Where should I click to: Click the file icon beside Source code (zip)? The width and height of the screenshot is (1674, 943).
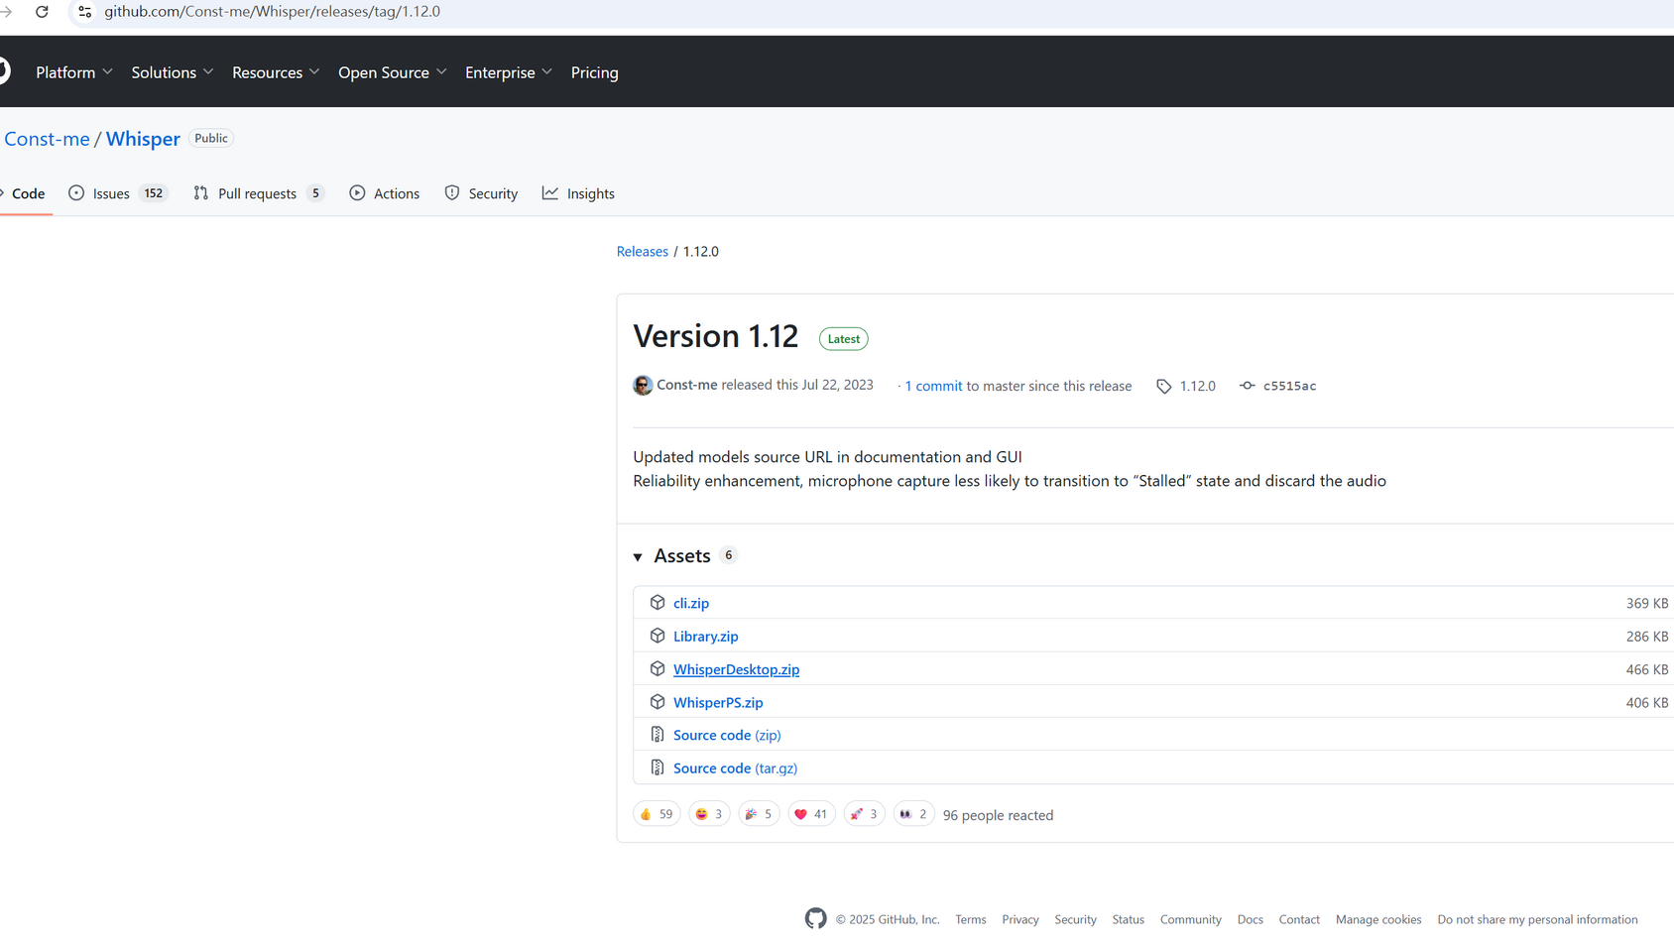657,735
